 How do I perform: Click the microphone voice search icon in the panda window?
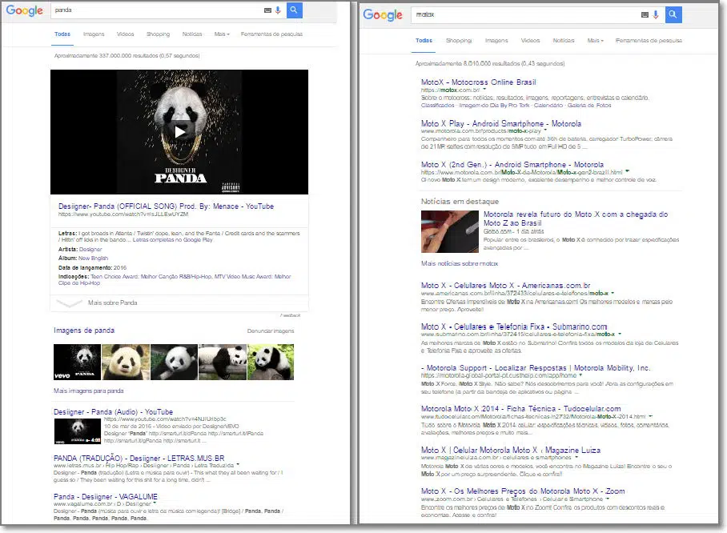pyautogui.click(x=278, y=10)
